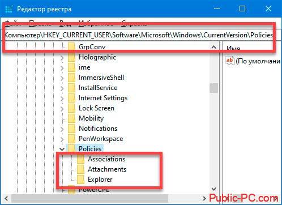Select the (По умолчанию) default value
This screenshot has width=282, height=205.
tap(258, 61)
